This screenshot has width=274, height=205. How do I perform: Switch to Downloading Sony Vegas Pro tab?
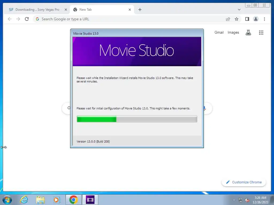(36, 10)
